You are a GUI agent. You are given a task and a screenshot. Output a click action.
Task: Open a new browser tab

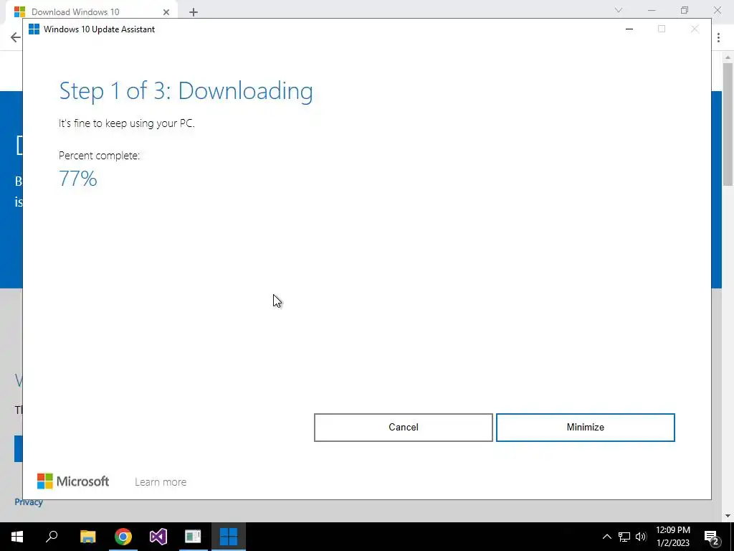pyautogui.click(x=194, y=12)
